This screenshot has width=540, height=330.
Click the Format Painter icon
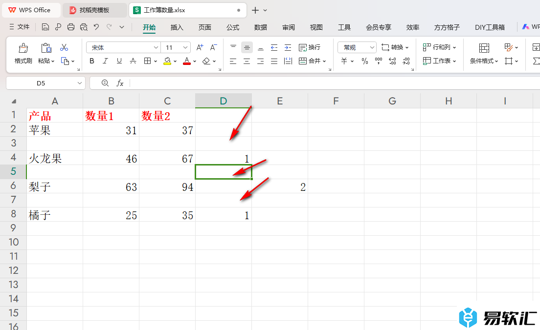point(23,48)
